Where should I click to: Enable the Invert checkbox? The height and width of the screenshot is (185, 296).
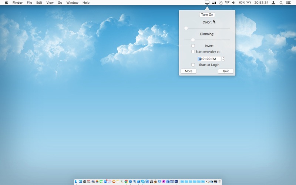tap(193, 46)
